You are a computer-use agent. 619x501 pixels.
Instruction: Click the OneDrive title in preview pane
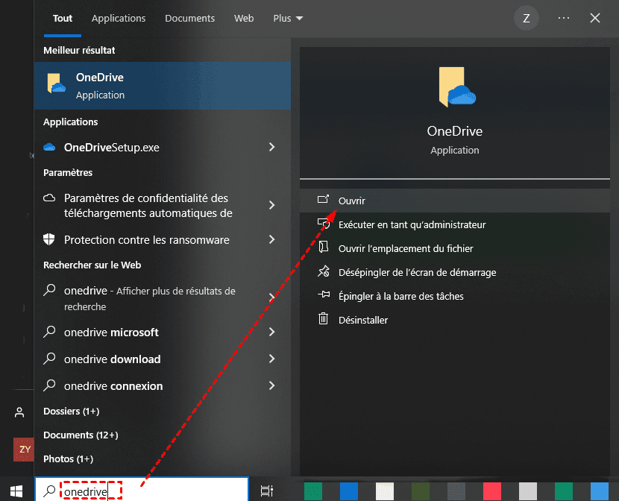[x=455, y=131]
